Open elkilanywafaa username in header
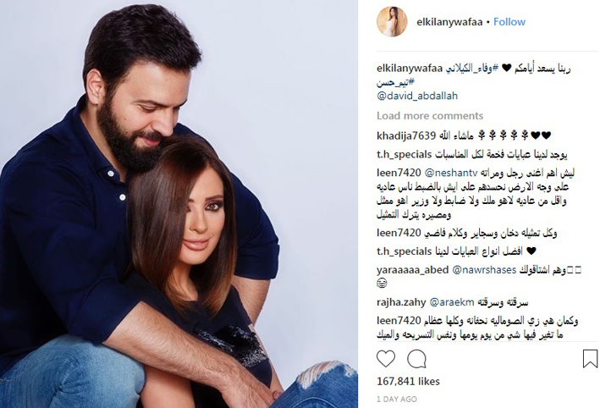This screenshot has width=600, height=408. [449, 22]
